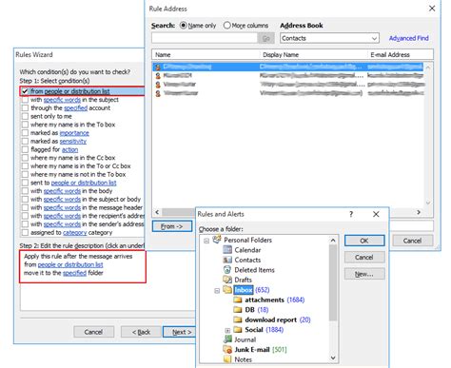Sort contacts by the Name column header
451x368 pixels.
click(206, 54)
